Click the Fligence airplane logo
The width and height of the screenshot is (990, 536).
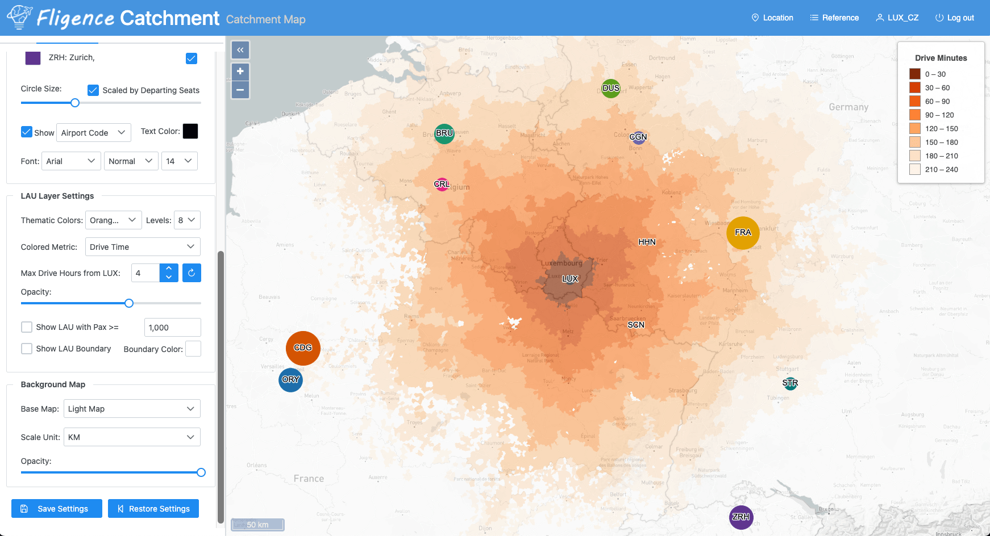(19, 16)
